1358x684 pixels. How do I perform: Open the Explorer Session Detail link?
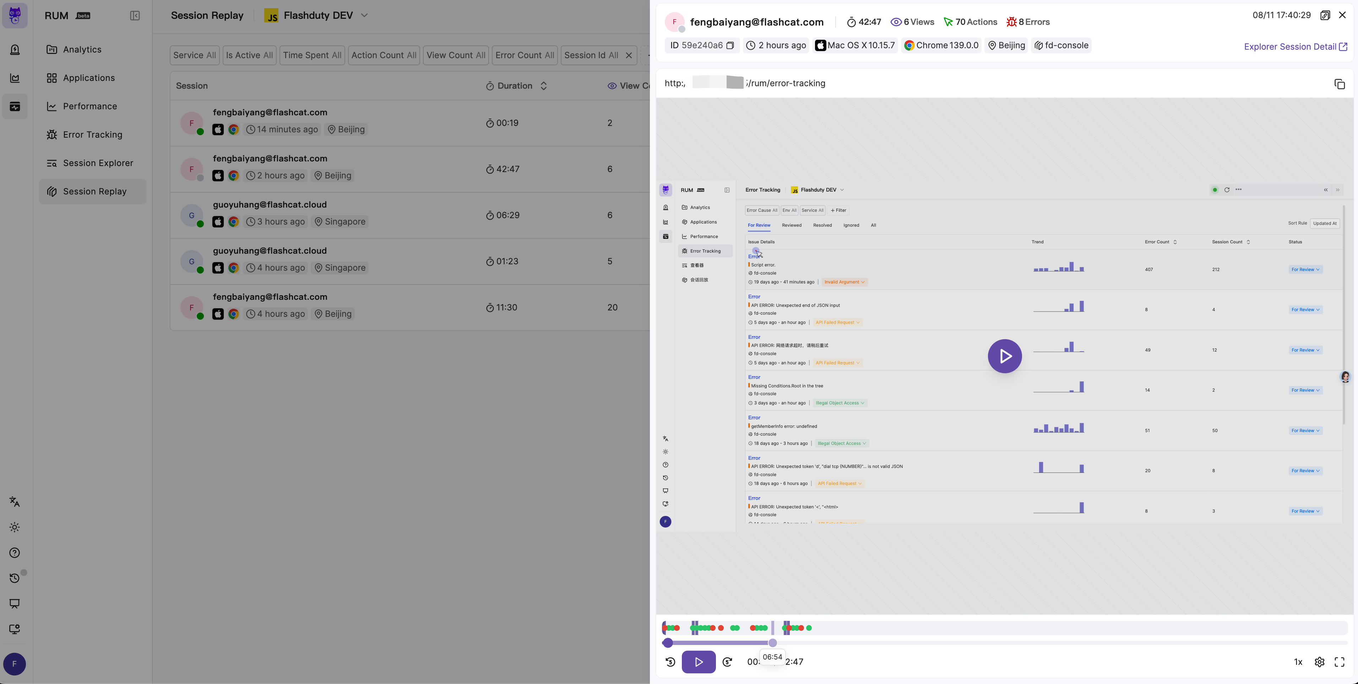click(1296, 47)
